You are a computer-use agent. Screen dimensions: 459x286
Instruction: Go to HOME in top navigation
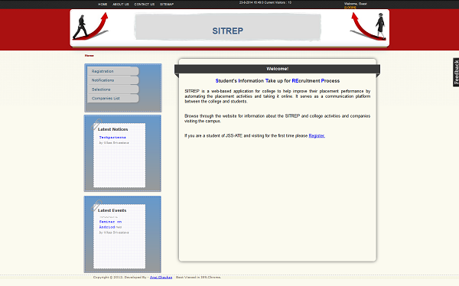(103, 5)
